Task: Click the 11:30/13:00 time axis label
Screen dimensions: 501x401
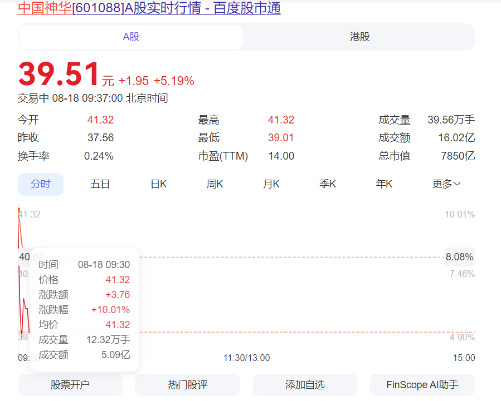Action: [246, 358]
